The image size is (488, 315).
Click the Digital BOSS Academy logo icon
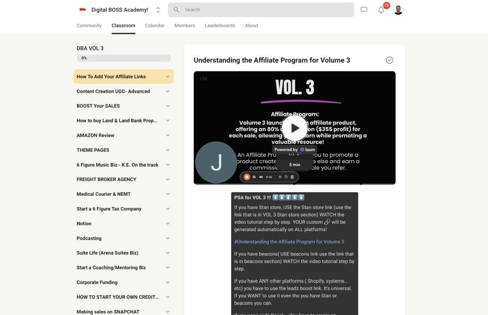pyautogui.click(x=82, y=10)
